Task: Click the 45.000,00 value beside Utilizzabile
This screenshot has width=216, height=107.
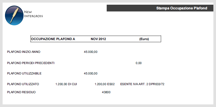Action: [x=91, y=73]
